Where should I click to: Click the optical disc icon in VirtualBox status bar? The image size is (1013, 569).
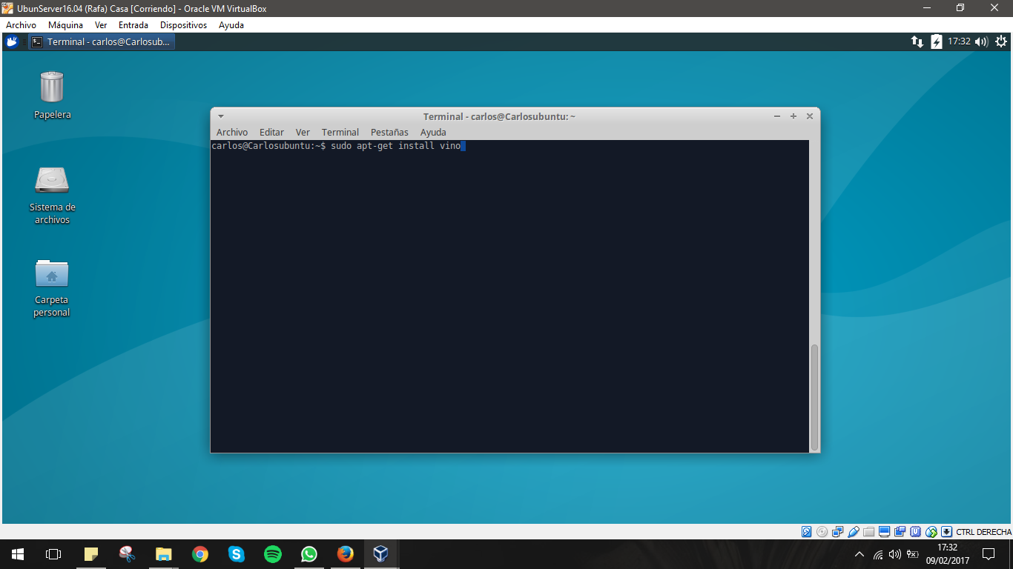[x=822, y=531]
